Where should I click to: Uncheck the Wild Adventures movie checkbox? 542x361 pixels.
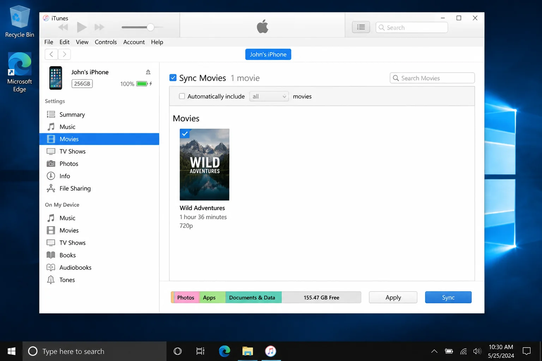coord(185,134)
